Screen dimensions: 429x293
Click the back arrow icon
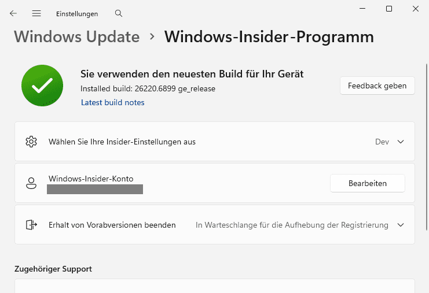pyautogui.click(x=13, y=13)
